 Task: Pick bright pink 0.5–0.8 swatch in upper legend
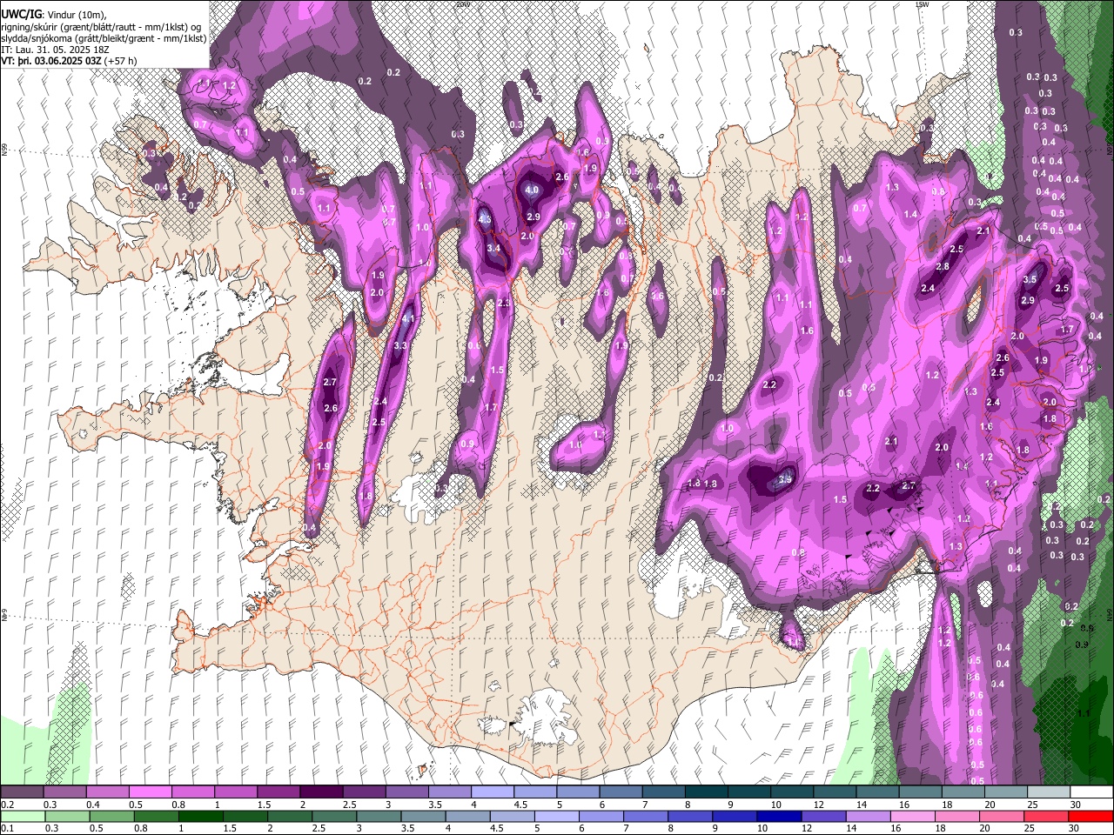click(150, 792)
